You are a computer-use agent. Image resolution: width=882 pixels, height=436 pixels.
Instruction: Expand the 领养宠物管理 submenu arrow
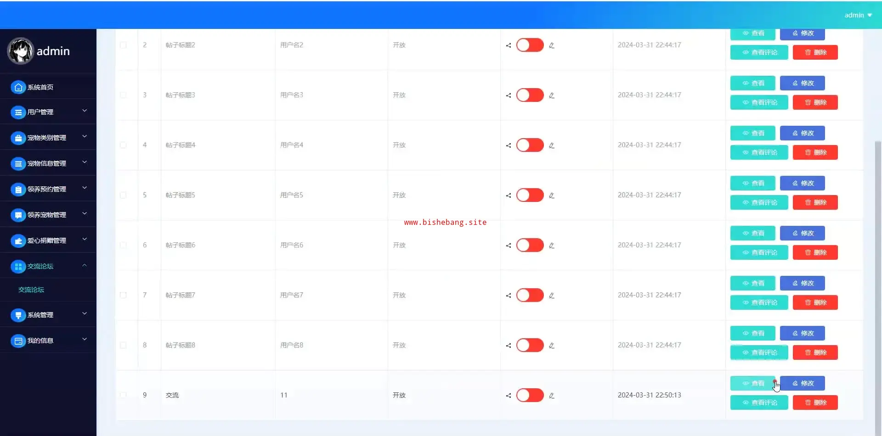tap(85, 213)
